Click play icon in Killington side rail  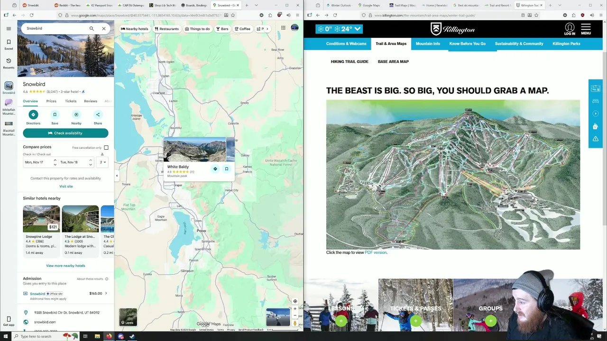click(x=596, y=114)
